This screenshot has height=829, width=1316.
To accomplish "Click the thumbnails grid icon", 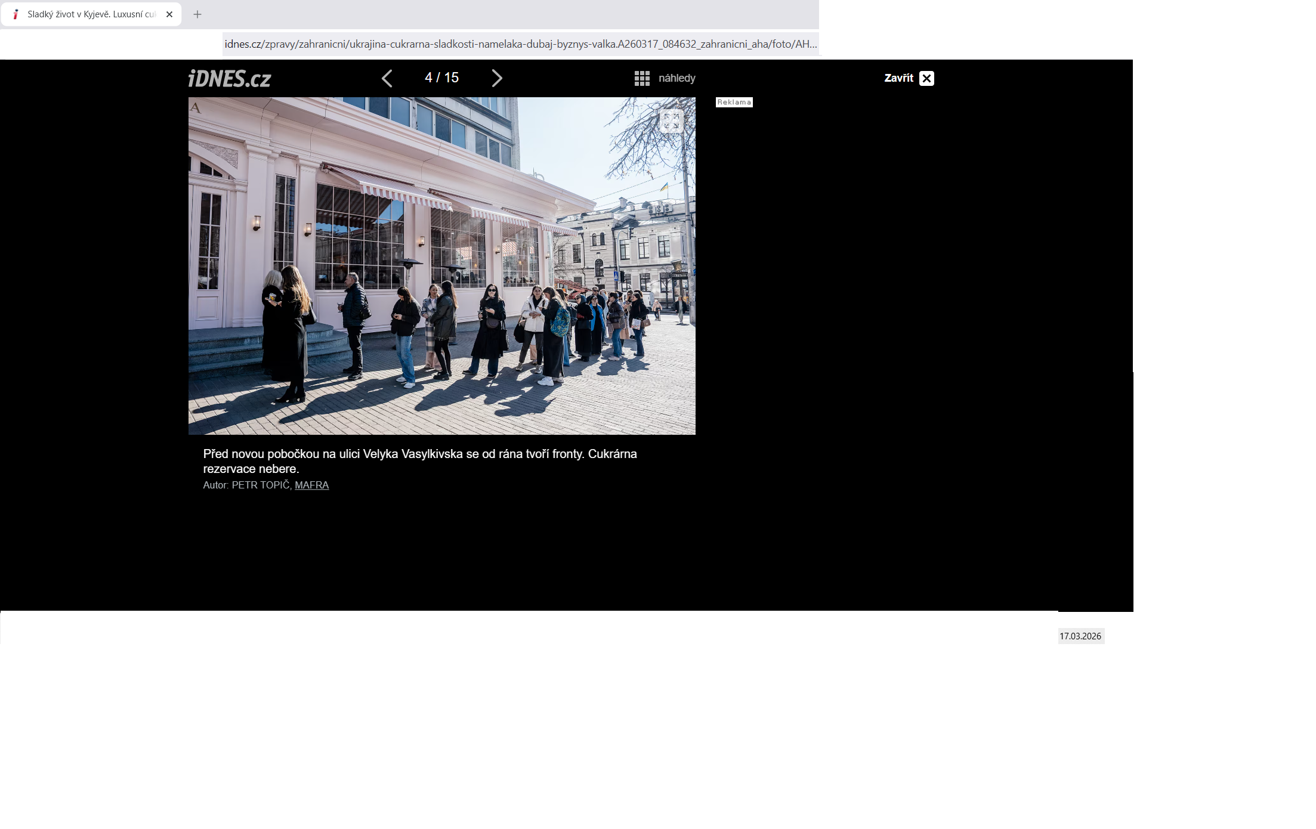I will tap(642, 78).
